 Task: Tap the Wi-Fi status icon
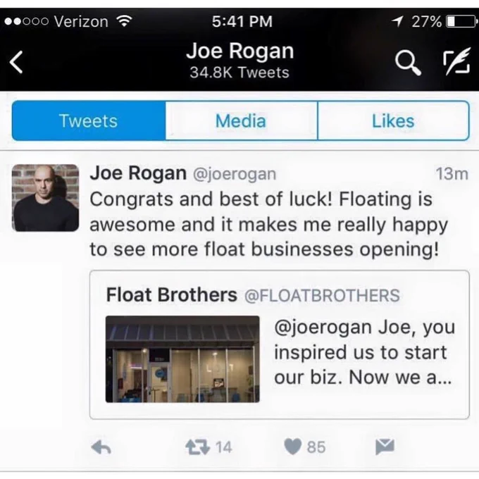point(125,21)
